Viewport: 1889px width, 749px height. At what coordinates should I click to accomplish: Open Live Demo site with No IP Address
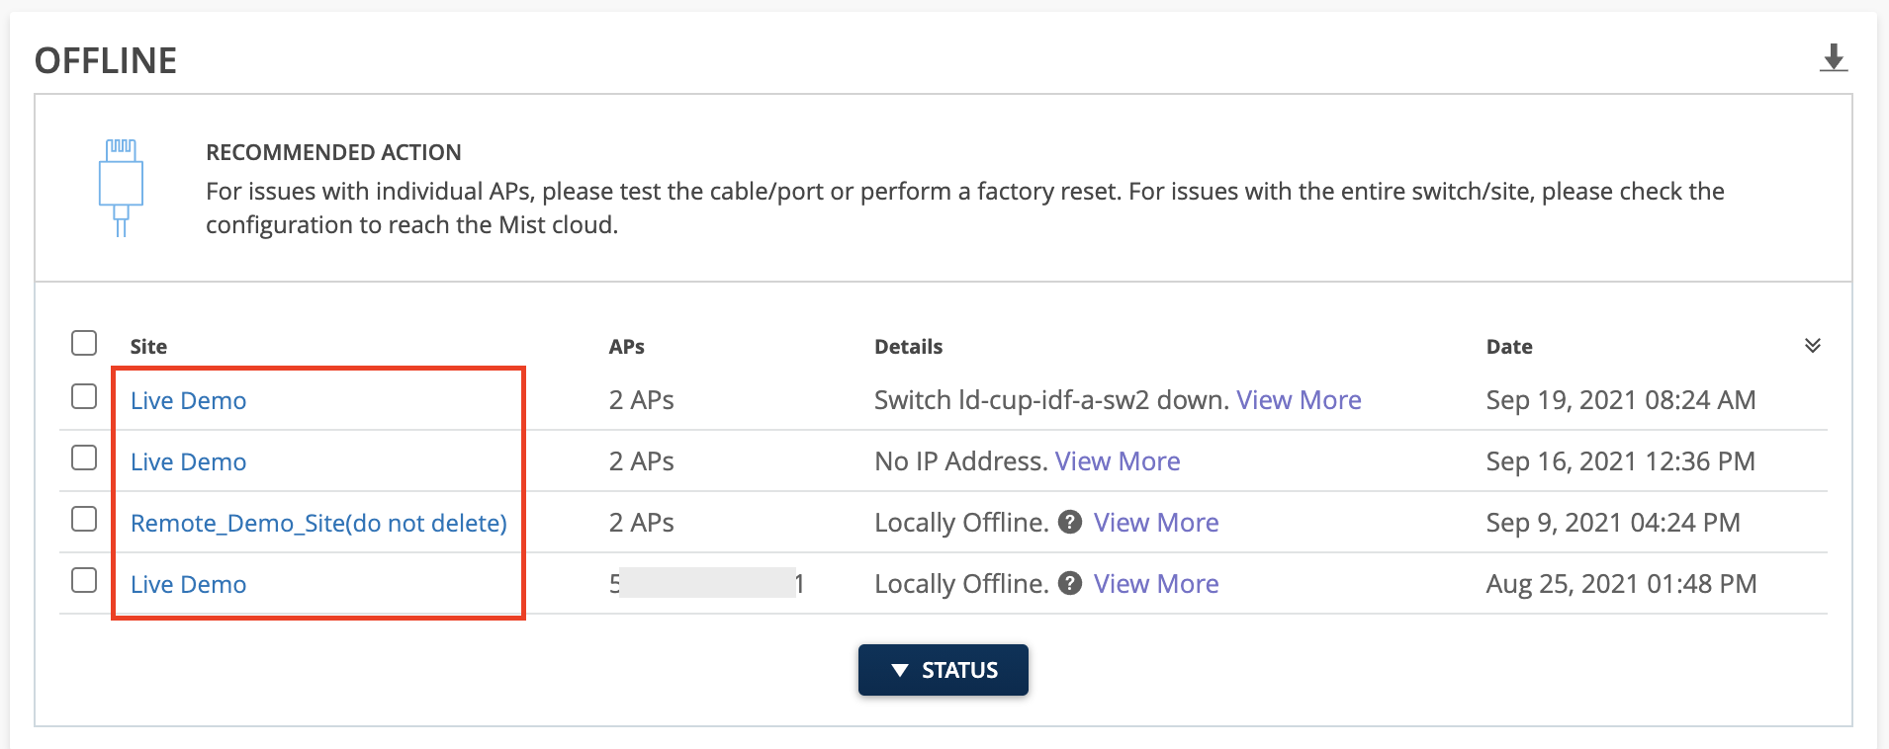tap(188, 461)
